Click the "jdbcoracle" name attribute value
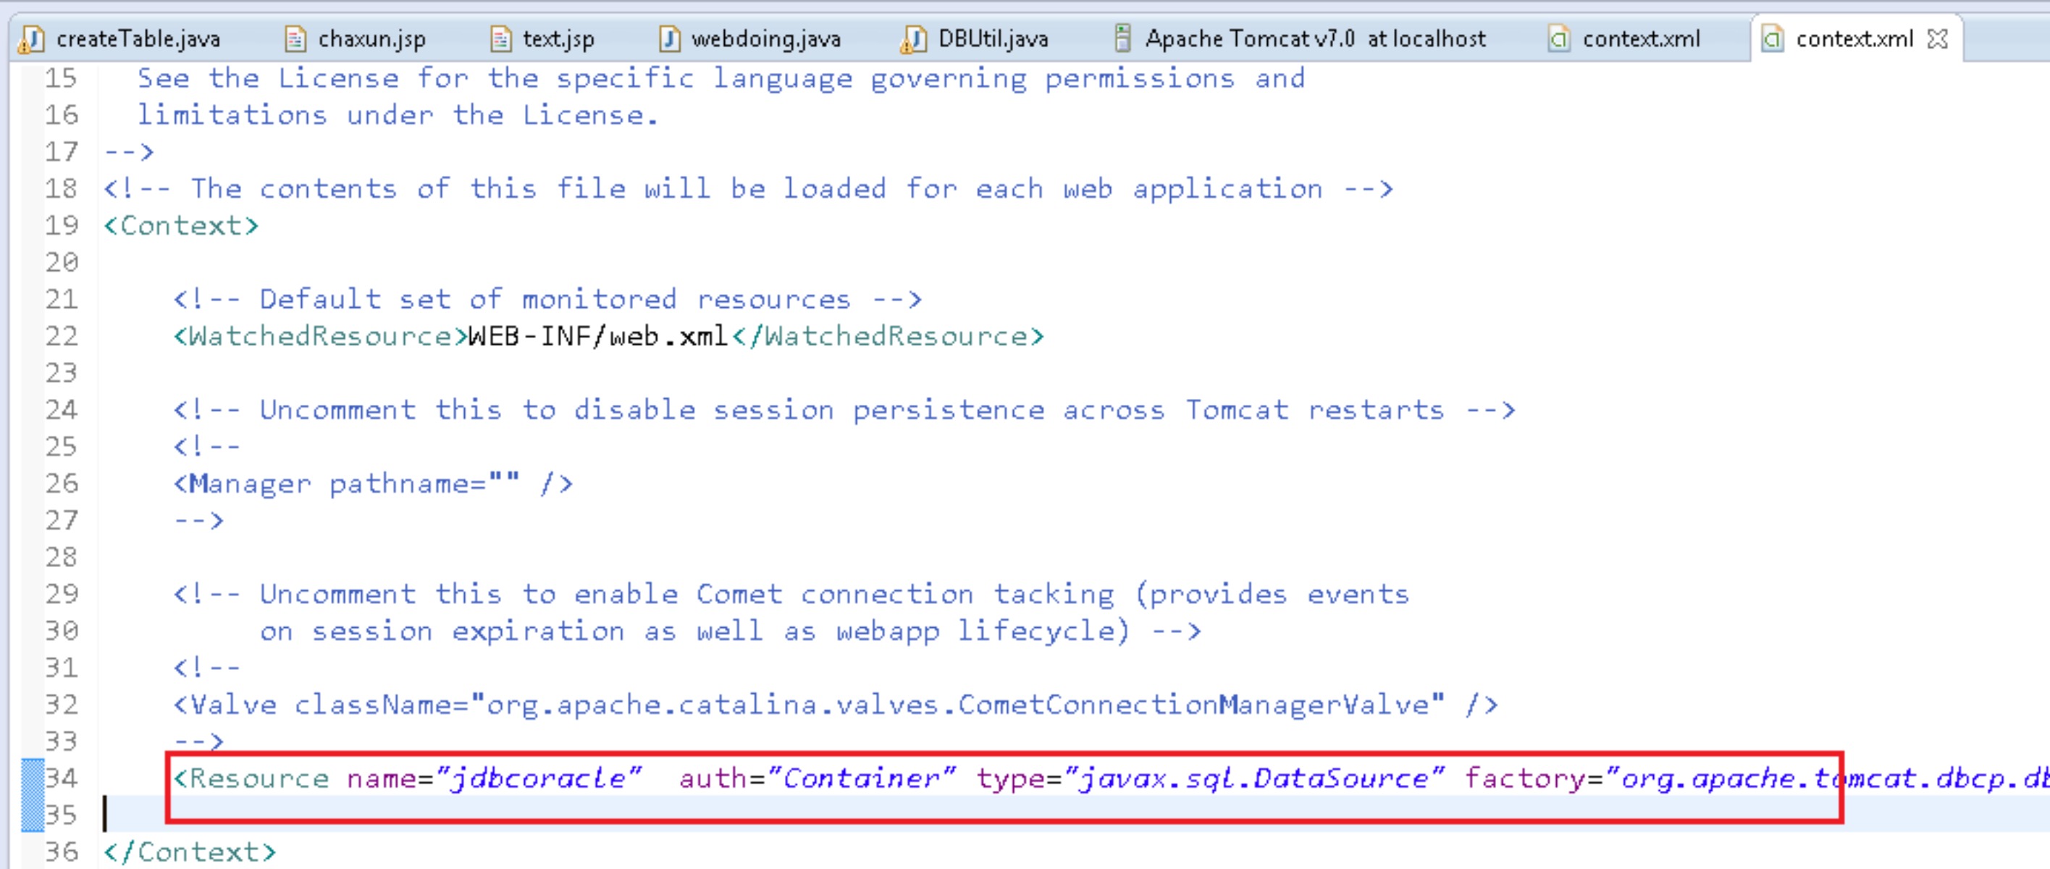 pyautogui.click(x=539, y=778)
